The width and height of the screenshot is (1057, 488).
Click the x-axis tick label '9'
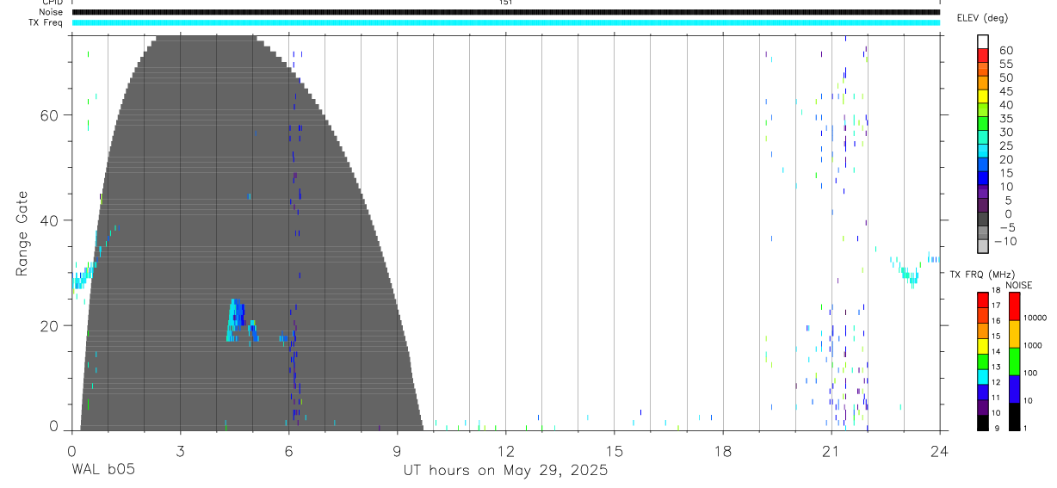coord(397,450)
